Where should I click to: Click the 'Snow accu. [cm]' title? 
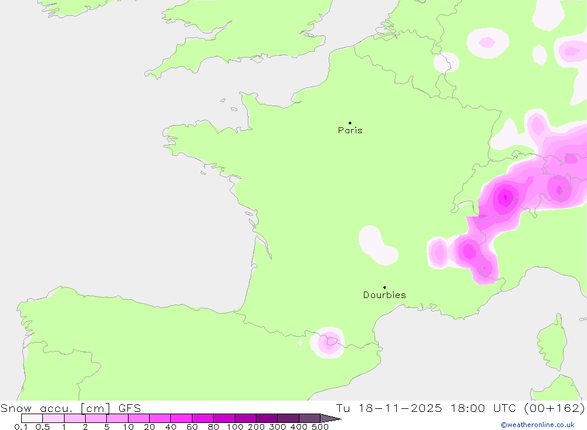(55, 408)
